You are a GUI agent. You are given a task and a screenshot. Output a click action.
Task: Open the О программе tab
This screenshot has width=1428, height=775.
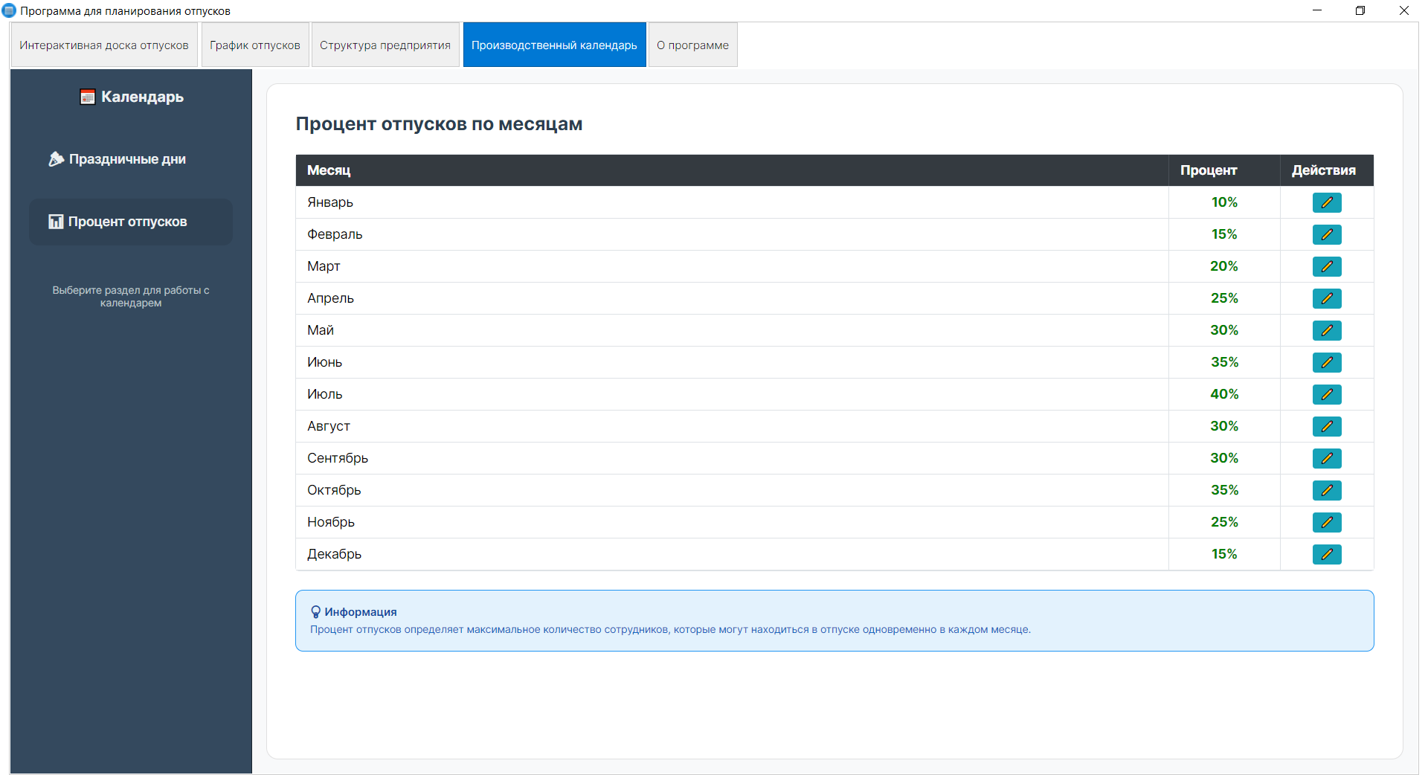[x=692, y=45]
